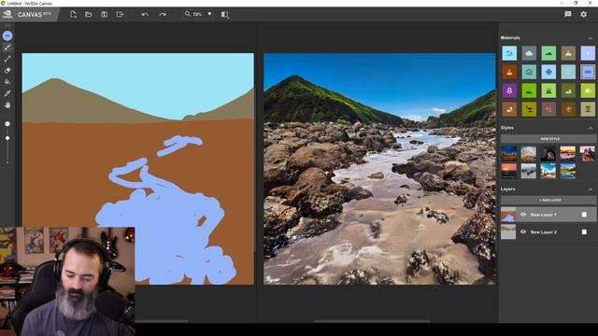Collapse the Materials panel
The height and width of the screenshot is (336, 598).
click(x=590, y=38)
